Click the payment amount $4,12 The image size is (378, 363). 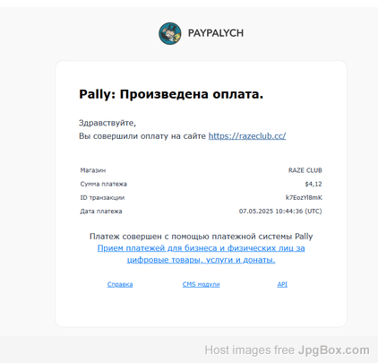point(314,184)
